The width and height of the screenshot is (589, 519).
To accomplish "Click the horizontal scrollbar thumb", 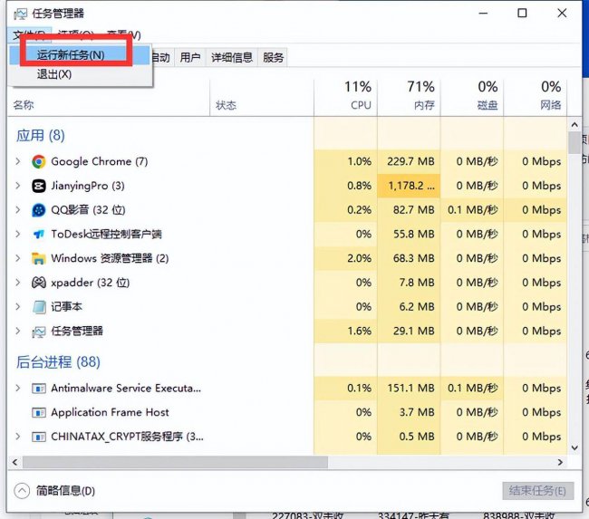I will [x=175, y=462].
